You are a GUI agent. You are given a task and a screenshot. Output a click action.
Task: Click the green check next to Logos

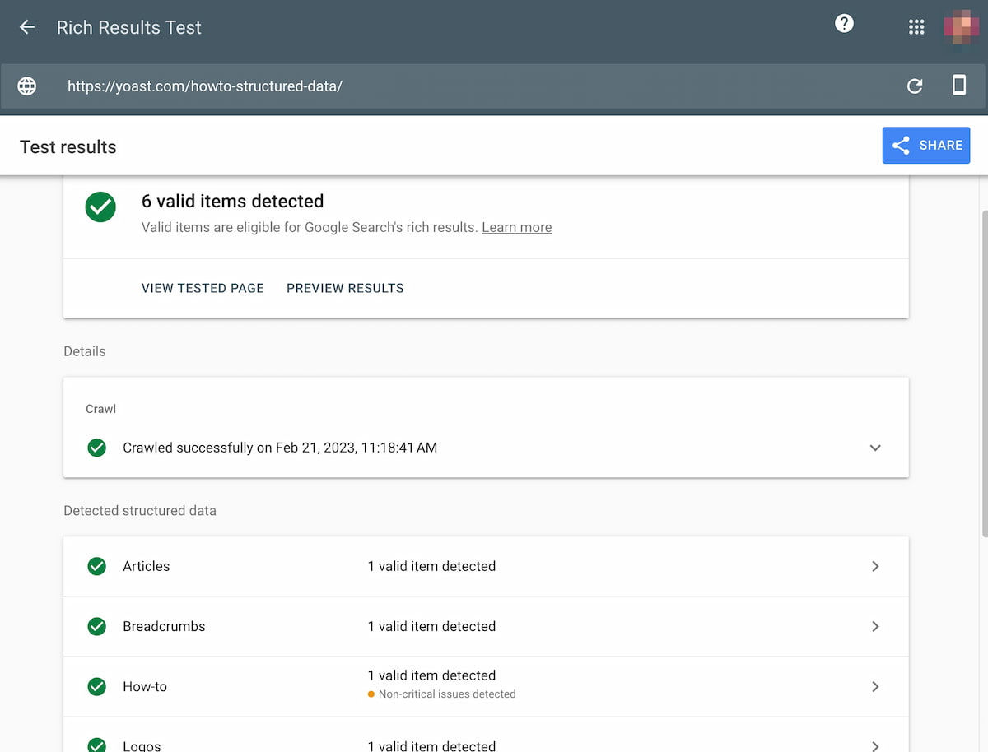coord(96,745)
